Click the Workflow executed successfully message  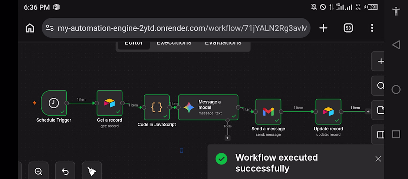tap(276, 163)
